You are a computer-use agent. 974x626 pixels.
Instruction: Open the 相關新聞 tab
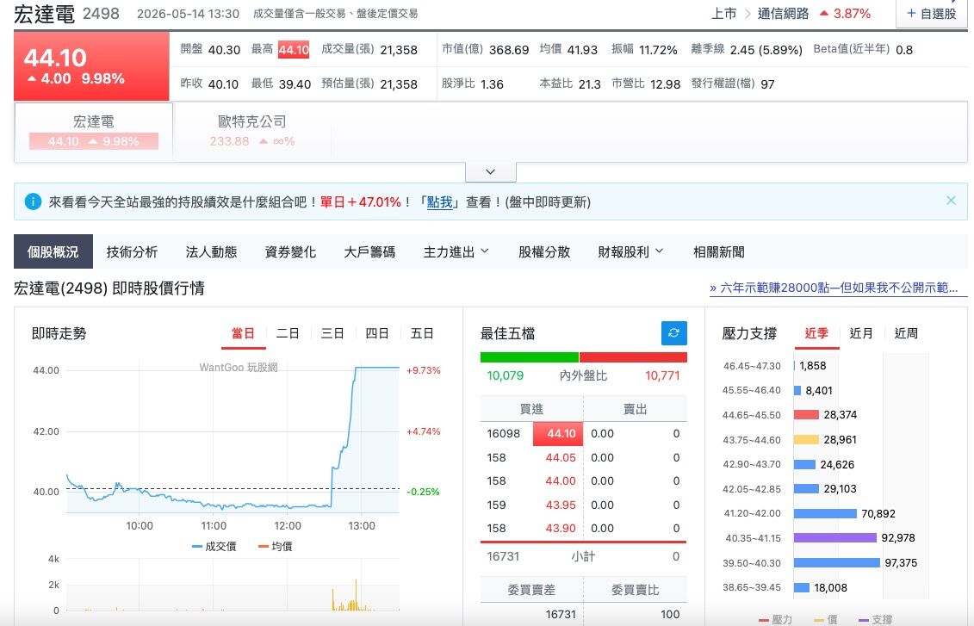[719, 251]
